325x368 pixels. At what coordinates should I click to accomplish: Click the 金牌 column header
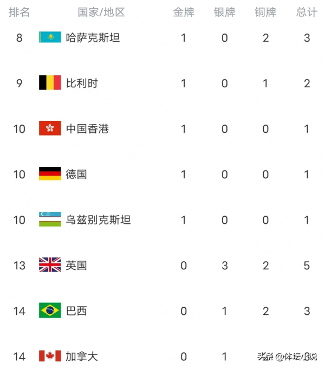coord(184,12)
